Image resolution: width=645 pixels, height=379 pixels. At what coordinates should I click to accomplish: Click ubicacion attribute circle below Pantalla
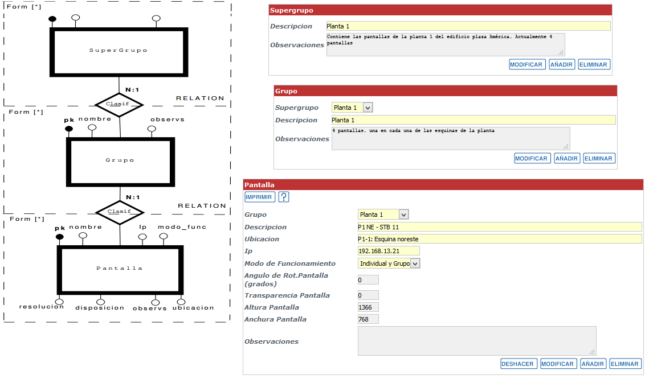tap(181, 302)
